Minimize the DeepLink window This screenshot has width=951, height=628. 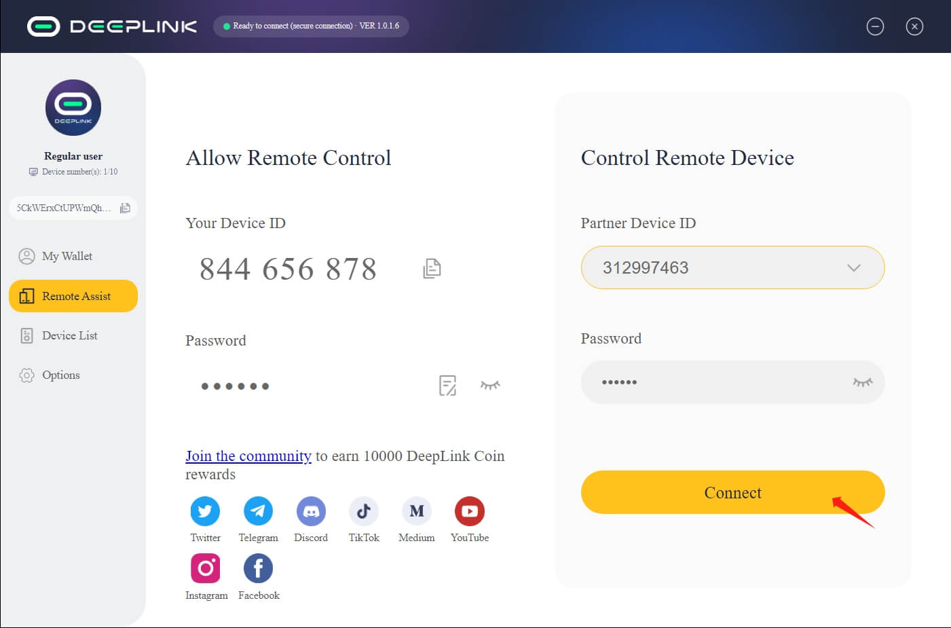pyautogui.click(x=875, y=26)
